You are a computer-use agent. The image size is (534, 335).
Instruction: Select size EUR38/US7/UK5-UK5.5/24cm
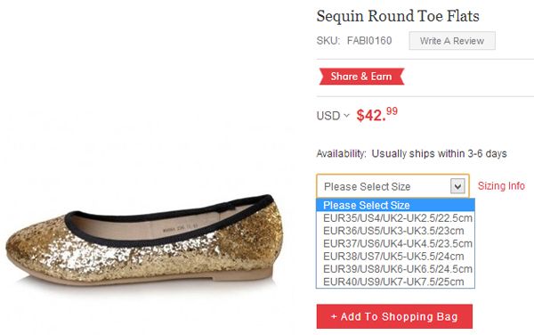[395, 257]
